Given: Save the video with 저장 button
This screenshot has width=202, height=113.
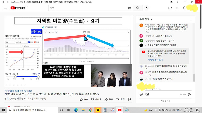Looking at the screenshot, I should tap(120, 99).
